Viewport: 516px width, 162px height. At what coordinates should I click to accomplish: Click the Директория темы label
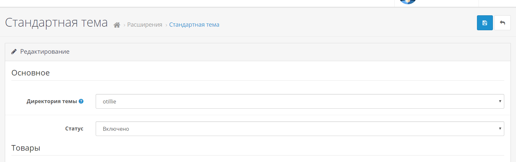tap(52, 101)
